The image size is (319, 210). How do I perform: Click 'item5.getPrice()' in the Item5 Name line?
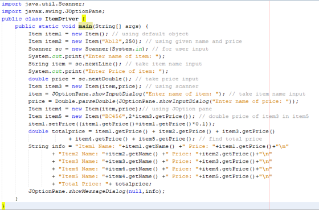pyautogui.click(x=228, y=176)
